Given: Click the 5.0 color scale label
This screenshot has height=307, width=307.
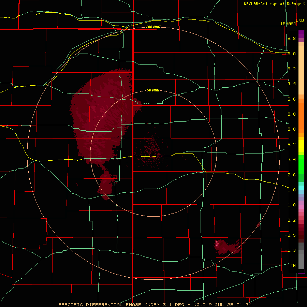Looking at the screenshot, I should click(x=292, y=129).
